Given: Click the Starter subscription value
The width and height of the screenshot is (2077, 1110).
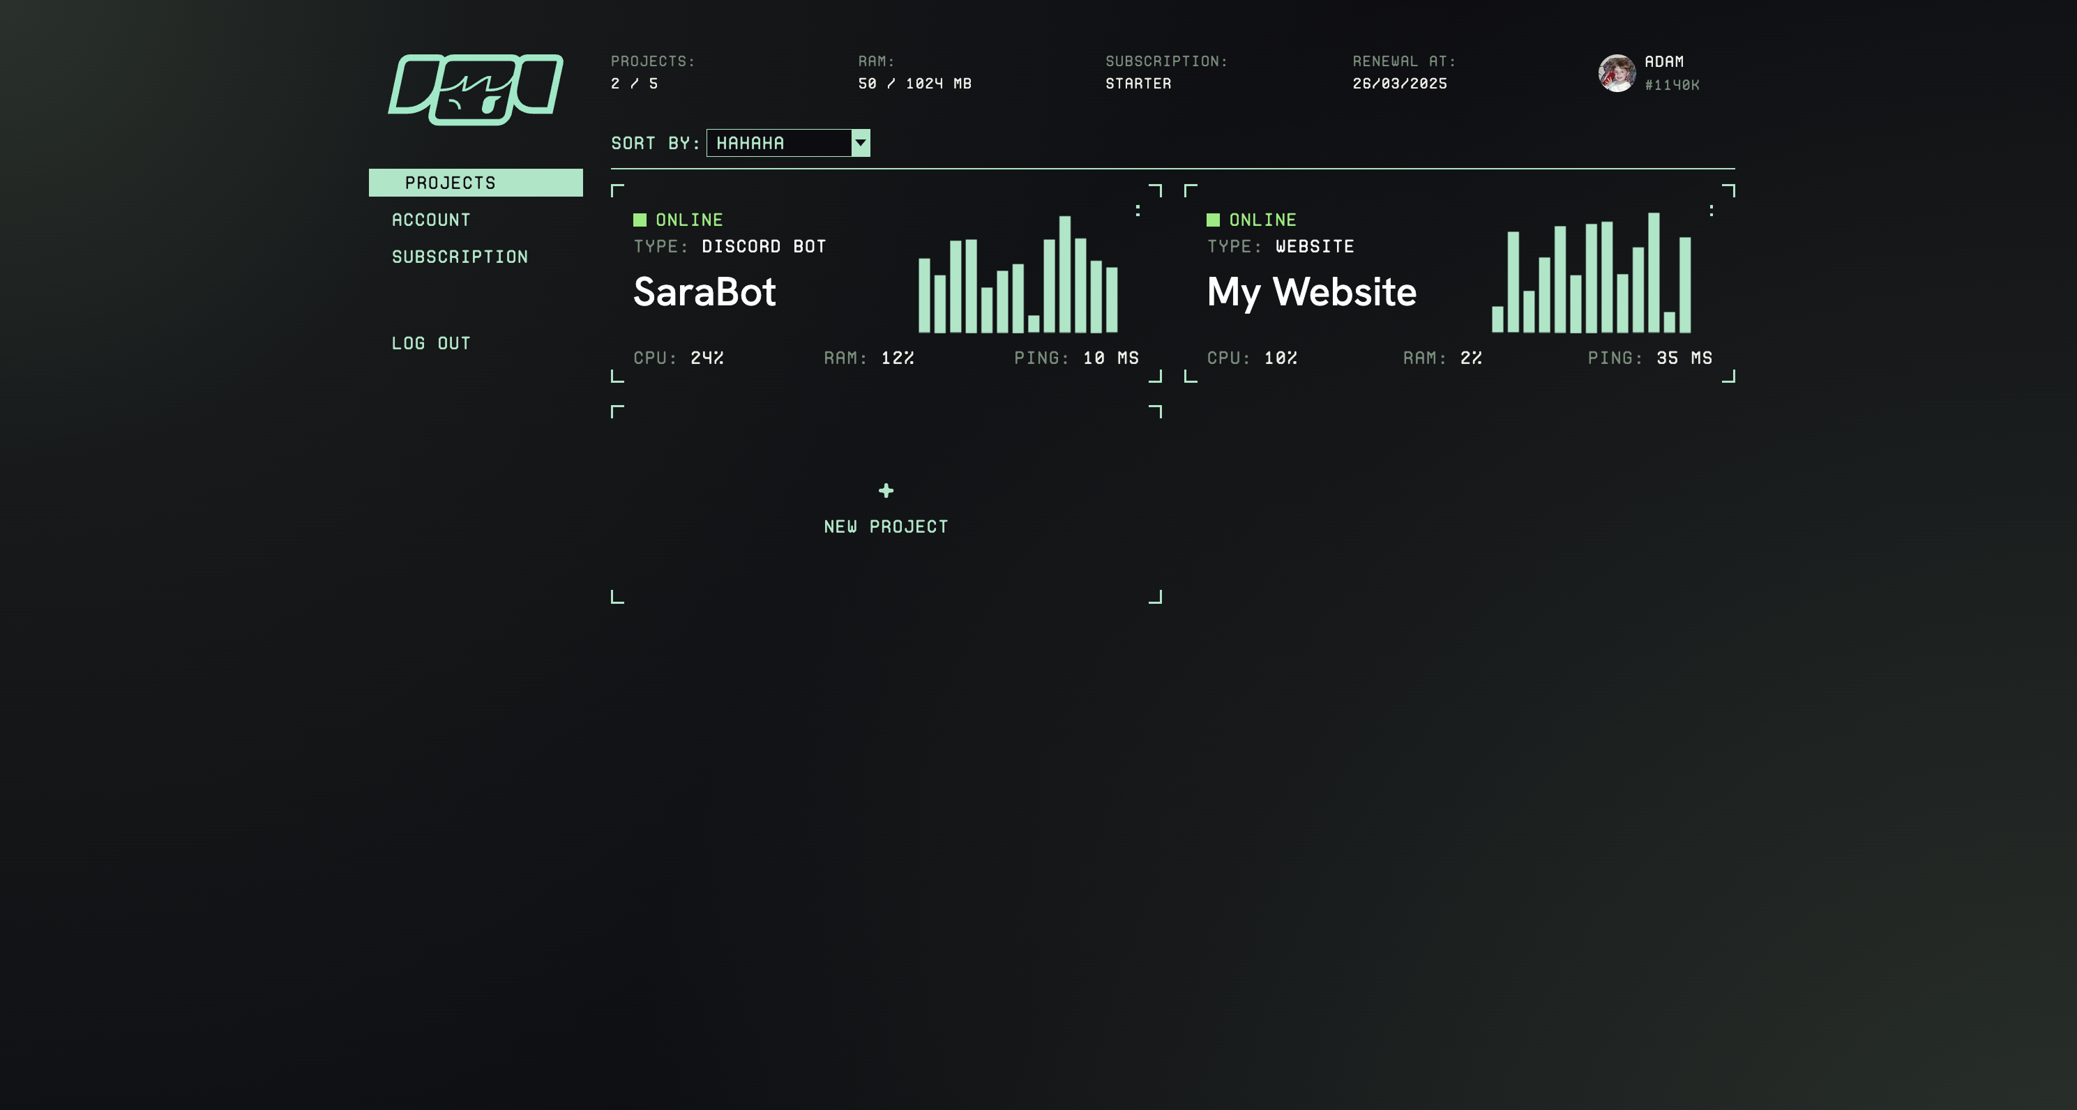Looking at the screenshot, I should (x=1138, y=84).
